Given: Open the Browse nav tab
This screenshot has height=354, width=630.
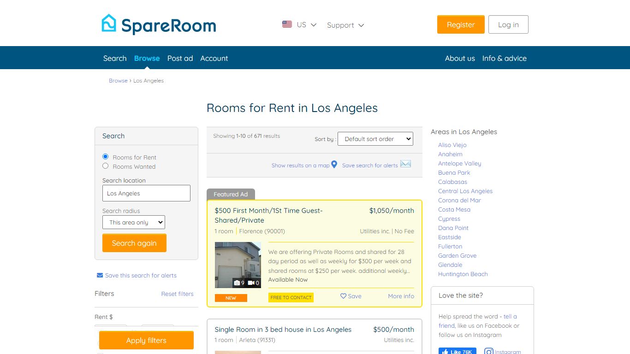Looking at the screenshot, I should (147, 58).
